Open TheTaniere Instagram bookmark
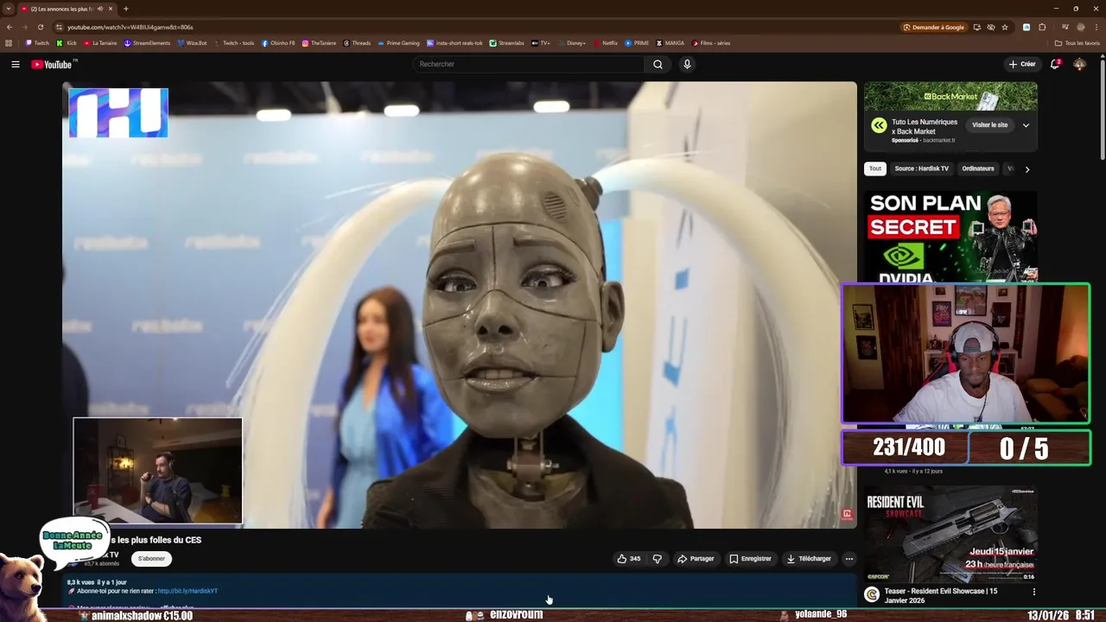The width and height of the screenshot is (1106, 622). coord(318,43)
